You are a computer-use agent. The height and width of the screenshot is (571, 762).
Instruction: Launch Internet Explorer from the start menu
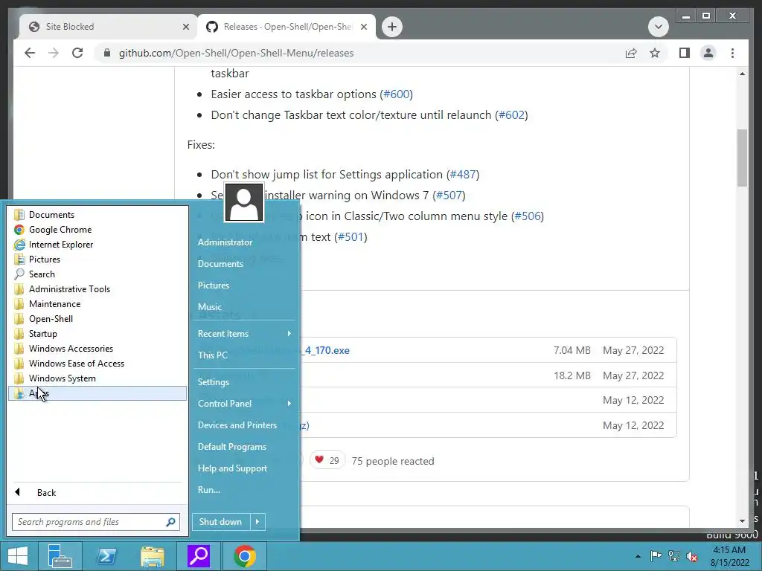click(97, 244)
